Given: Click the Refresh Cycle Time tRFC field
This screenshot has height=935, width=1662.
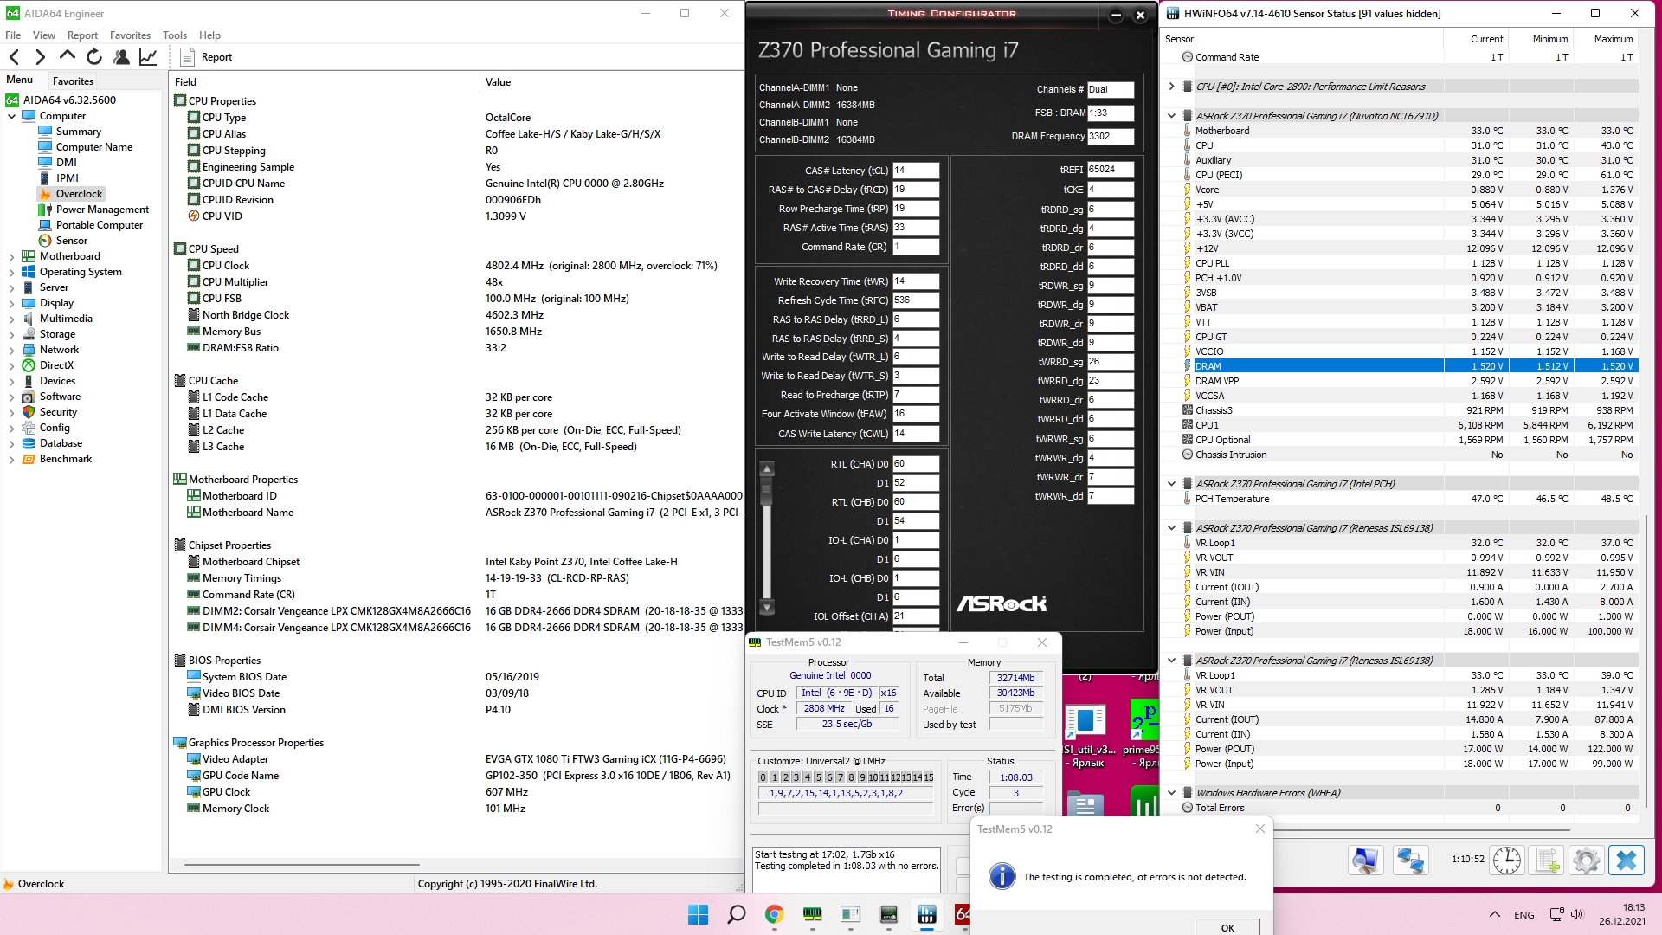Looking at the screenshot, I should 915,300.
